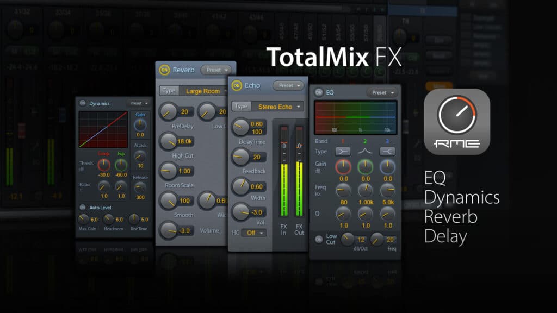The height and width of the screenshot is (313, 557).
Task: Toggle the Echo ON button
Action: click(236, 85)
